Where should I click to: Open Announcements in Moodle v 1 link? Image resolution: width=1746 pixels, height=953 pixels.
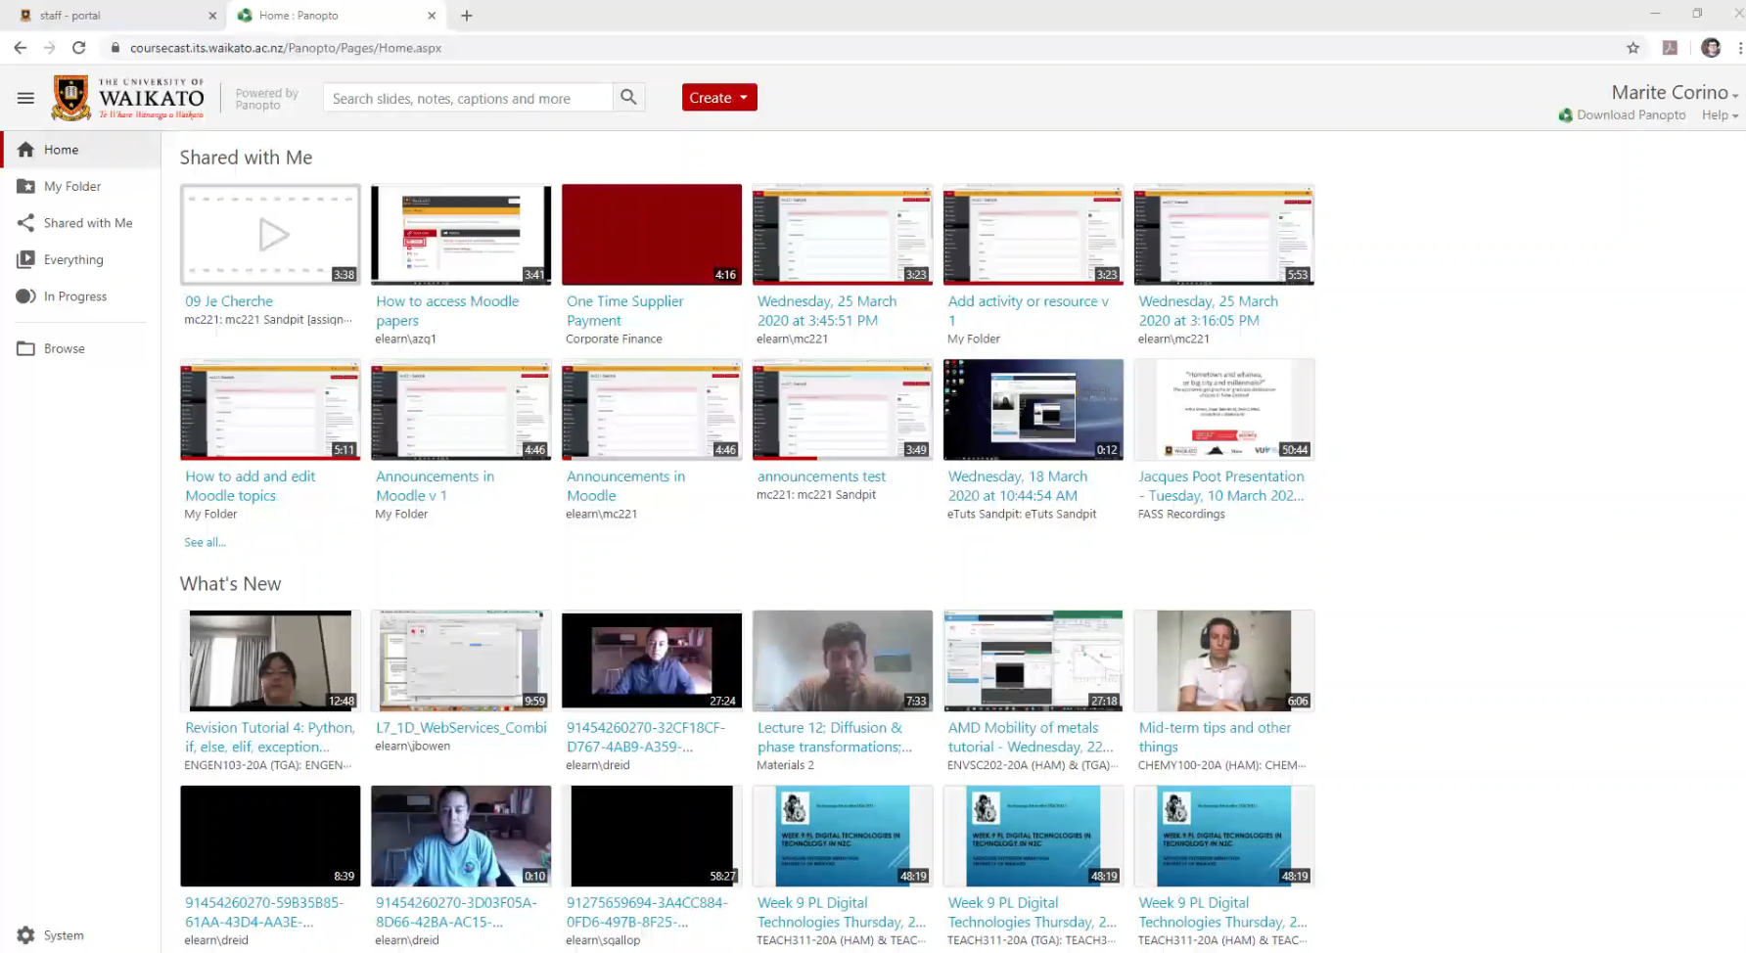(435, 485)
